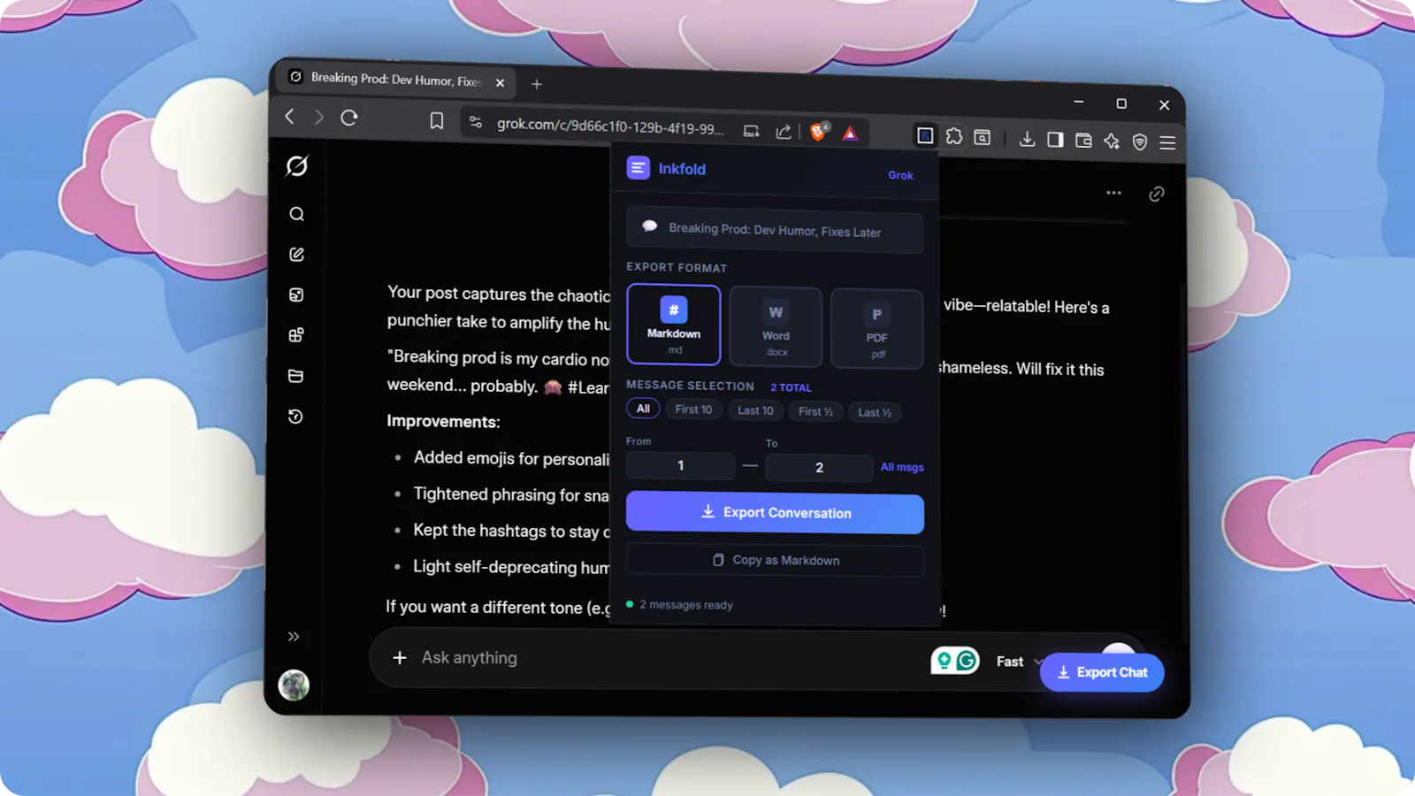
Task: Reload the page
Action: (349, 118)
